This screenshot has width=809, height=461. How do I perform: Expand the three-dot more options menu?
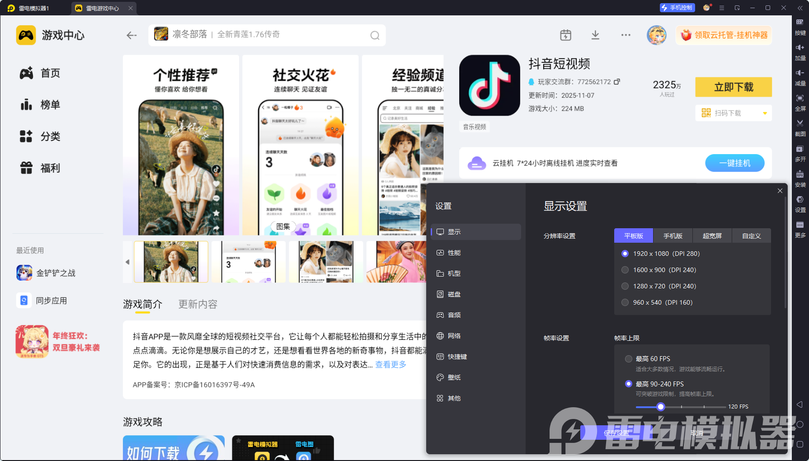tap(626, 35)
